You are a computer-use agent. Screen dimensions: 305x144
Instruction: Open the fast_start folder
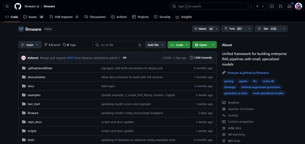[x=34, y=104]
